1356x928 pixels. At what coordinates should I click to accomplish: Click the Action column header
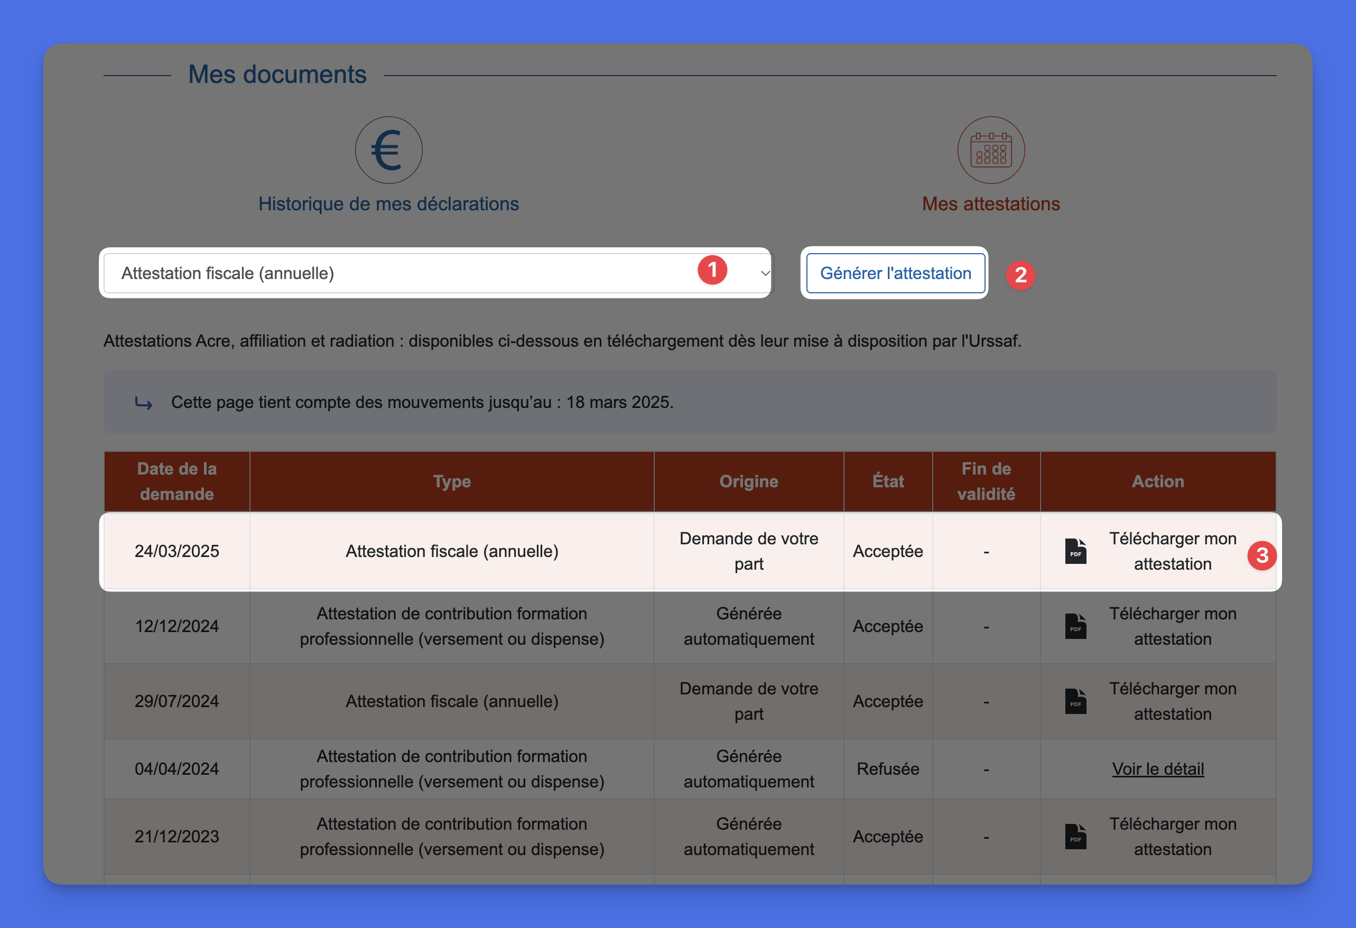pyautogui.click(x=1158, y=481)
